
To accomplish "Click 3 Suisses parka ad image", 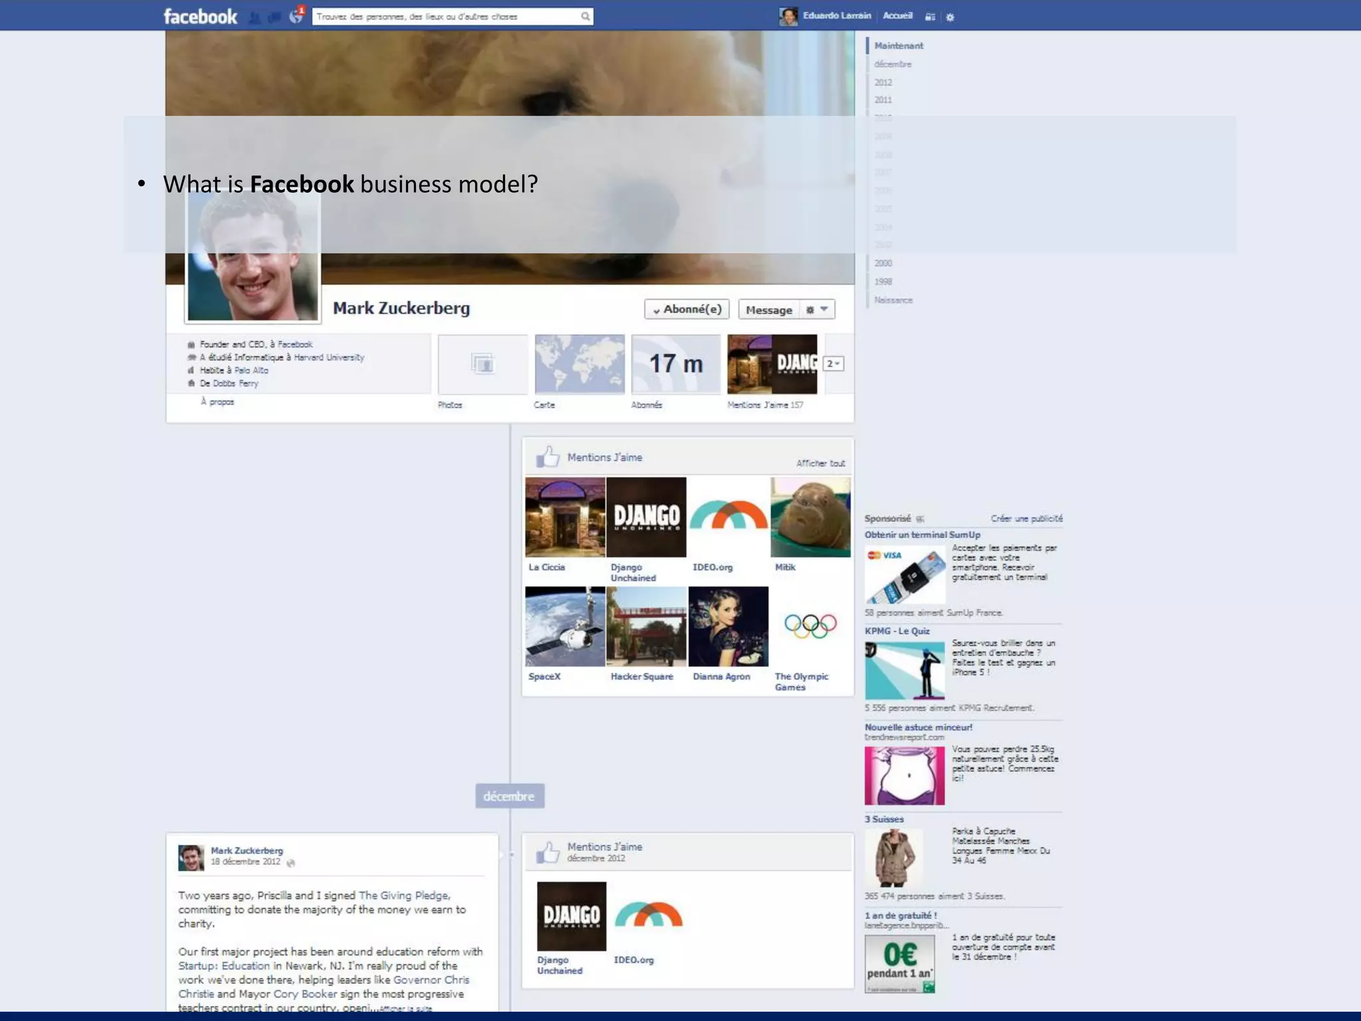I will [x=894, y=858].
